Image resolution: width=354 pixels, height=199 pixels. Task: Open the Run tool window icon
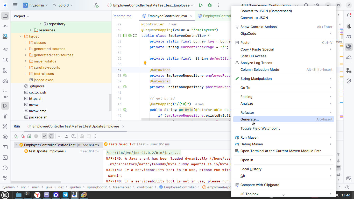[x=5, y=106]
